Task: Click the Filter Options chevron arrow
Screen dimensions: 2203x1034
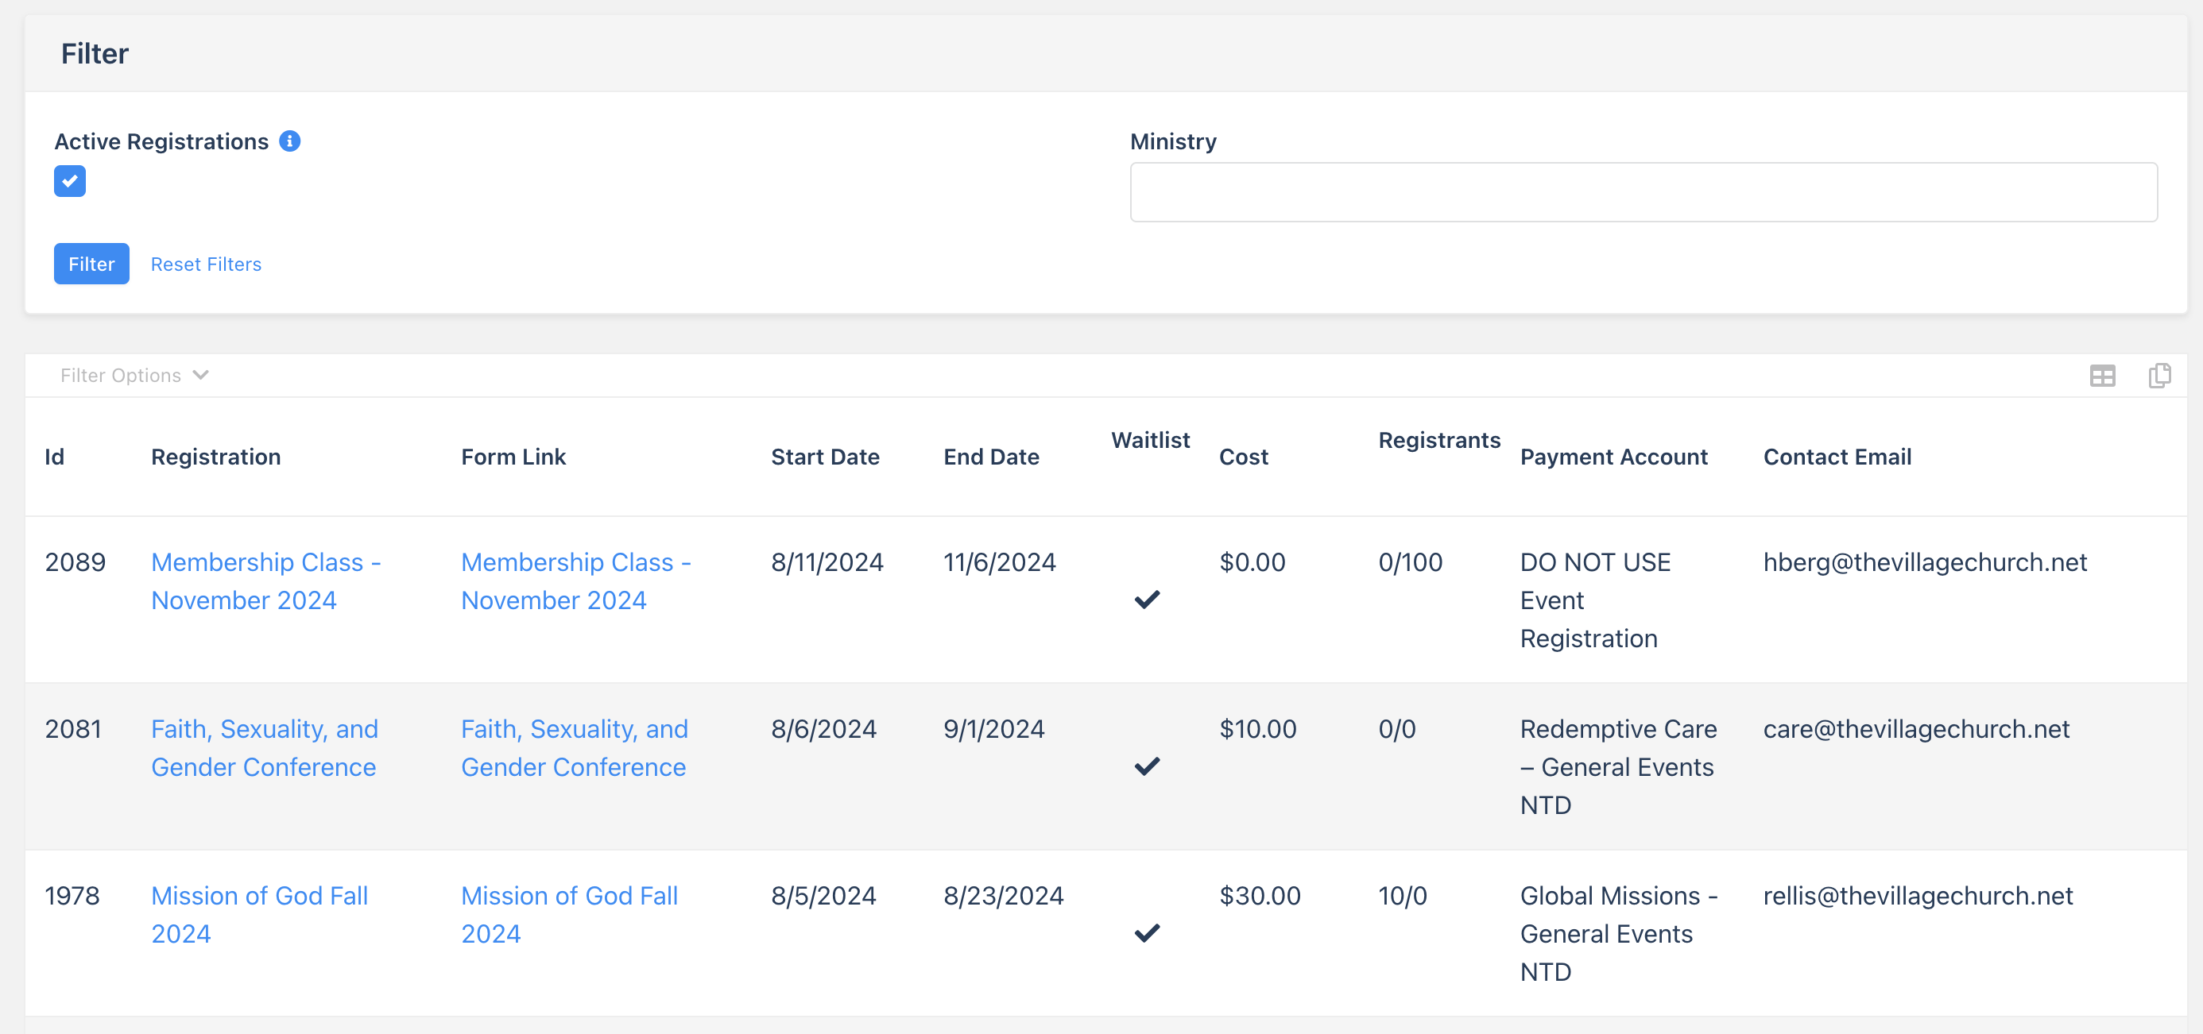Action: (x=201, y=375)
